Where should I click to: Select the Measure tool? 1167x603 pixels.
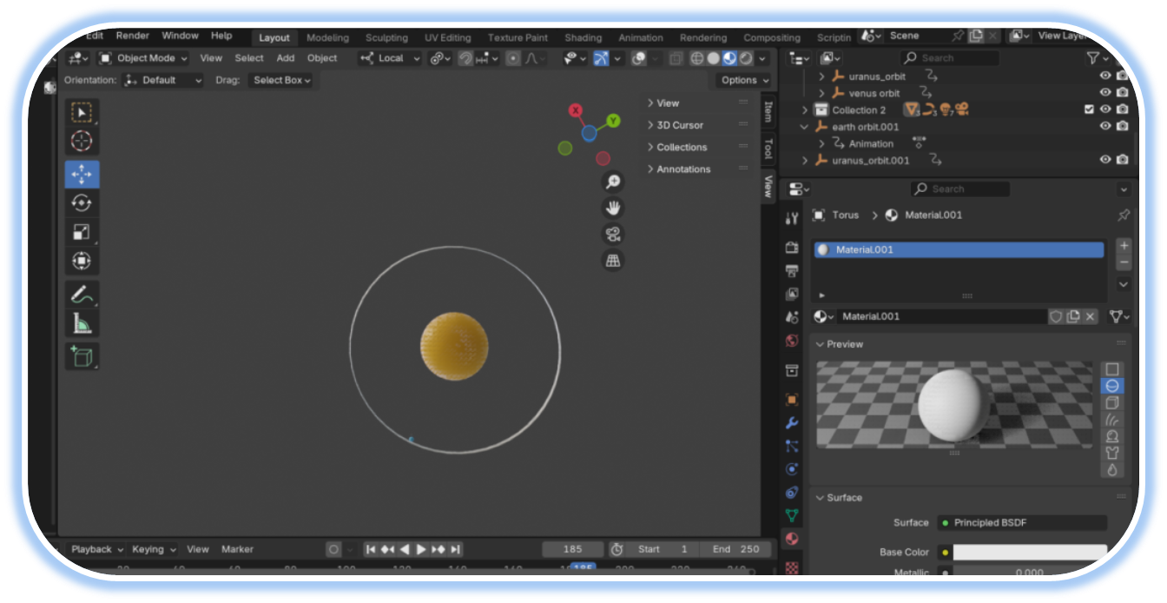point(82,325)
